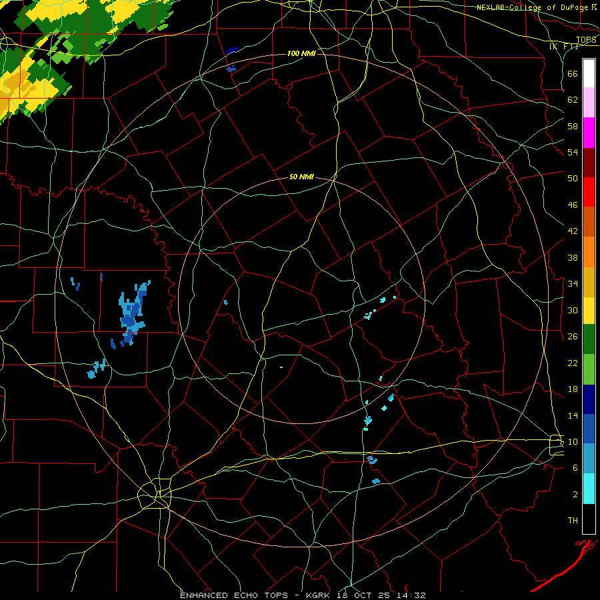The height and width of the screenshot is (600, 600).
Task: Click the "50" legend value
Action: (x=573, y=178)
